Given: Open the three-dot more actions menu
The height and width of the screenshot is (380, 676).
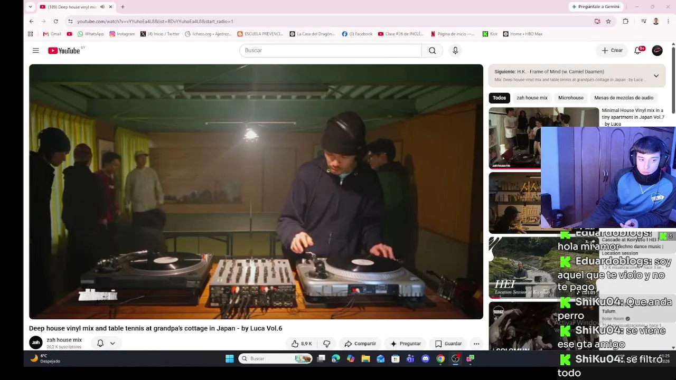Looking at the screenshot, I should click(476, 344).
